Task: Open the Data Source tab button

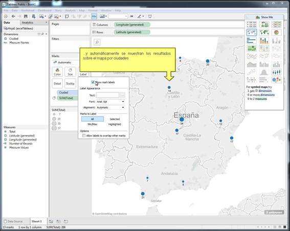Action: 13,221
